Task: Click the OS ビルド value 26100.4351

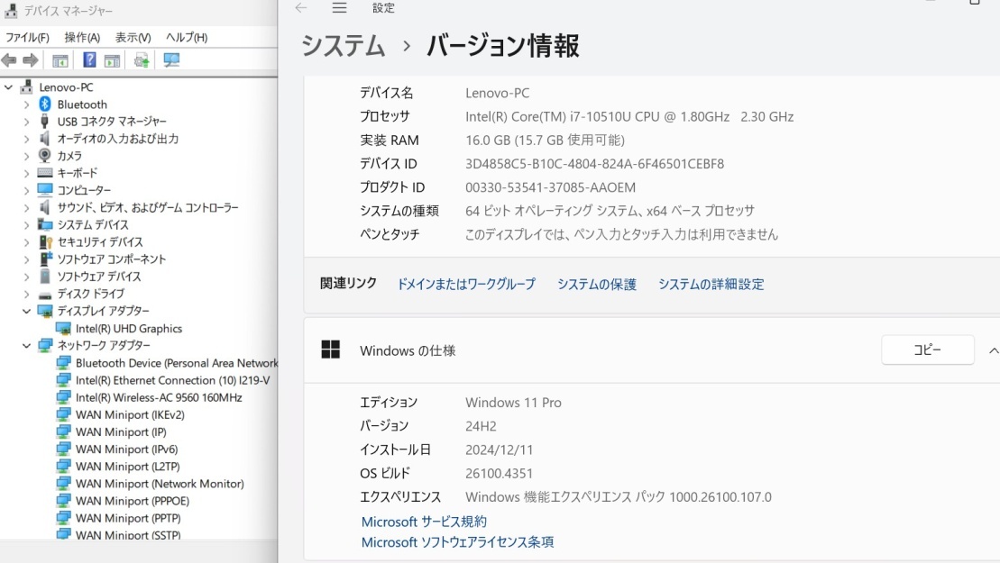Action: click(x=499, y=473)
